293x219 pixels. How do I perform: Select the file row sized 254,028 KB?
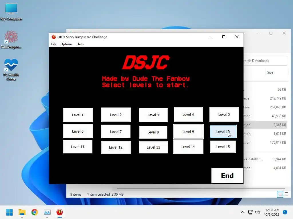[265, 107]
